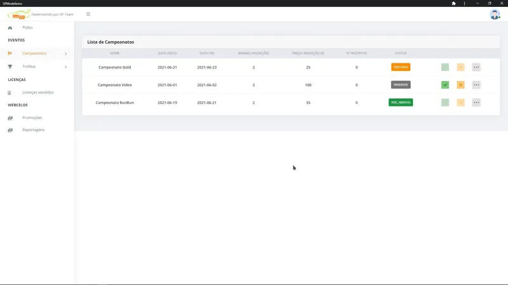This screenshot has height=285, width=508.
Task: Open the title bar three-dot menu
Action: [464, 3]
